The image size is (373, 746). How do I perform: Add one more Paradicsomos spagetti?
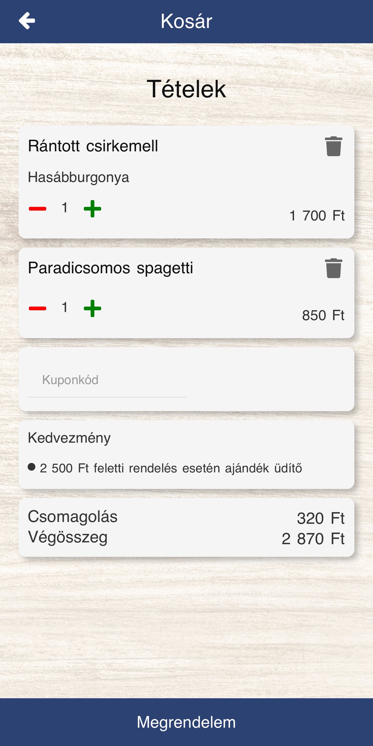[92, 308]
